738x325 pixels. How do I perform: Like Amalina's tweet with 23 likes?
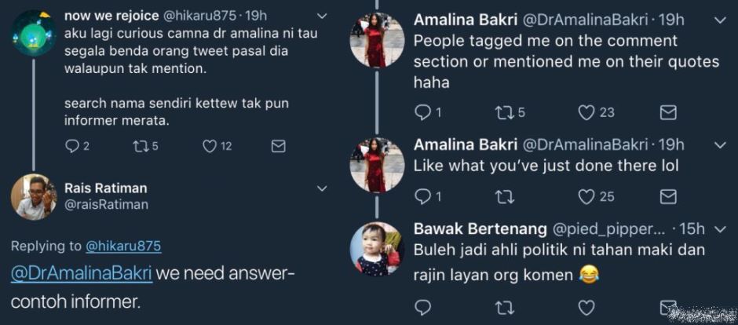[x=586, y=113]
